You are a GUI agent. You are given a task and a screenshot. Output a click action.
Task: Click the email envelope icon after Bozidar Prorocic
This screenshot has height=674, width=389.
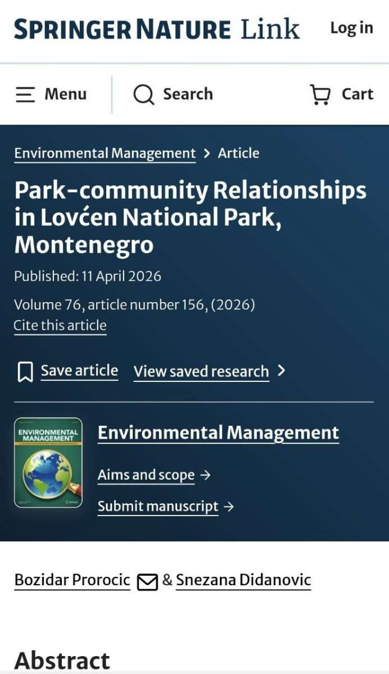click(x=147, y=582)
